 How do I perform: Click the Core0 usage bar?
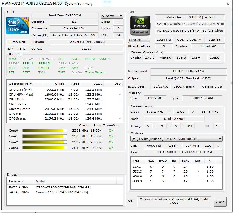(x=45, y=130)
